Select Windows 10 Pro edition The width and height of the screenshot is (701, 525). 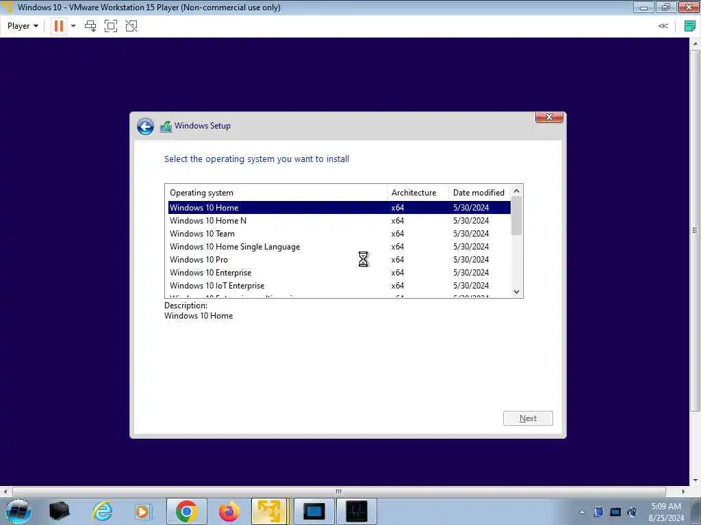340,259
